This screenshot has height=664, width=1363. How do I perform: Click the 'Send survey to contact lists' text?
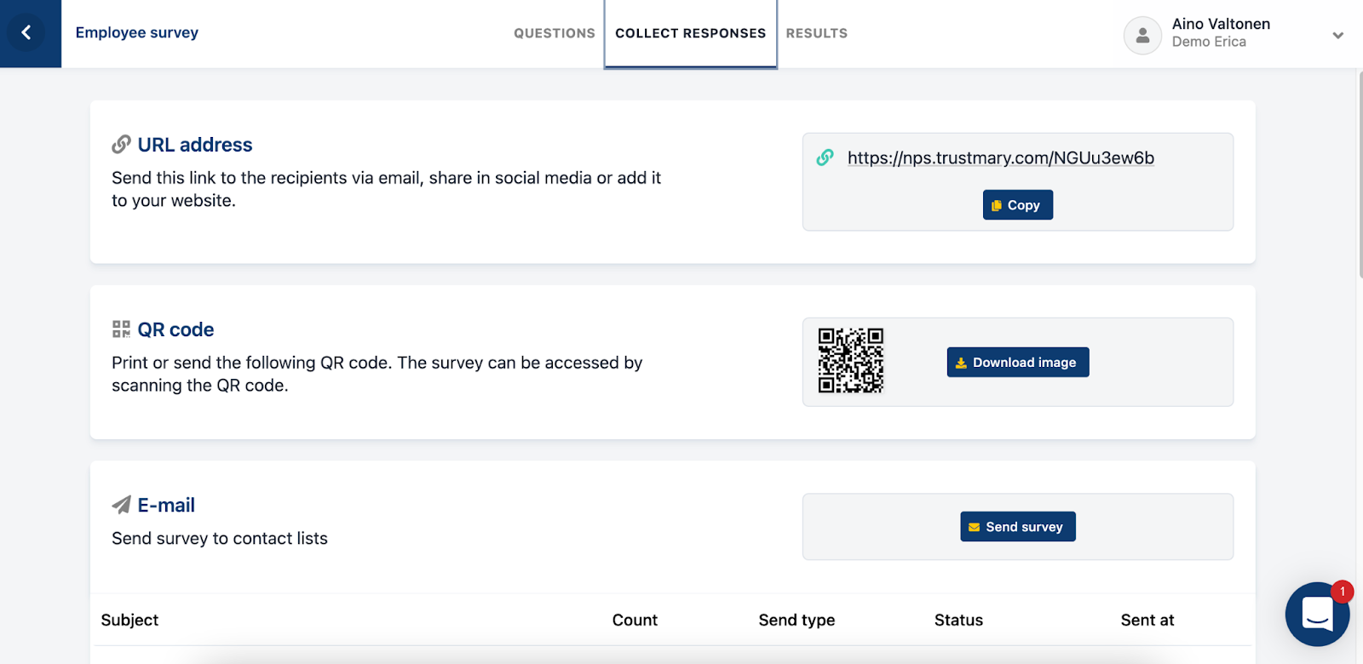click(x=220, y=538)
